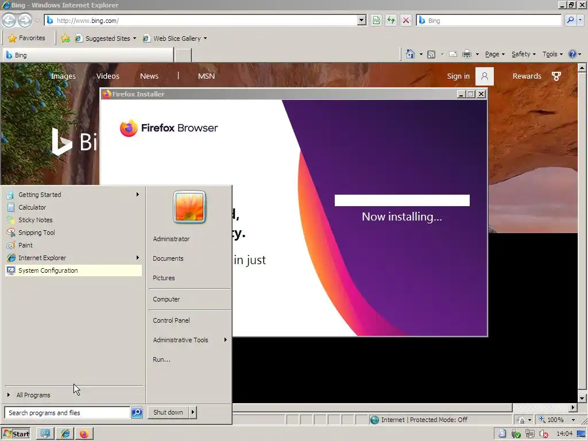Image resolution: width=588 pixels, height=441 pixels.
Task: Open the Page menu
Action: pyautogui.click(x=494, y=54)
